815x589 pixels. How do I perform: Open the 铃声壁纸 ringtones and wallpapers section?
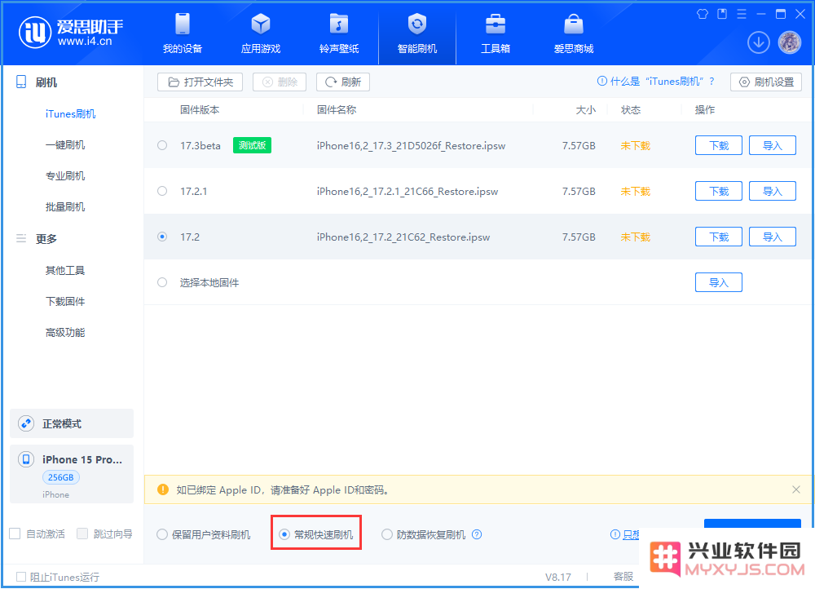pos(339,33)
